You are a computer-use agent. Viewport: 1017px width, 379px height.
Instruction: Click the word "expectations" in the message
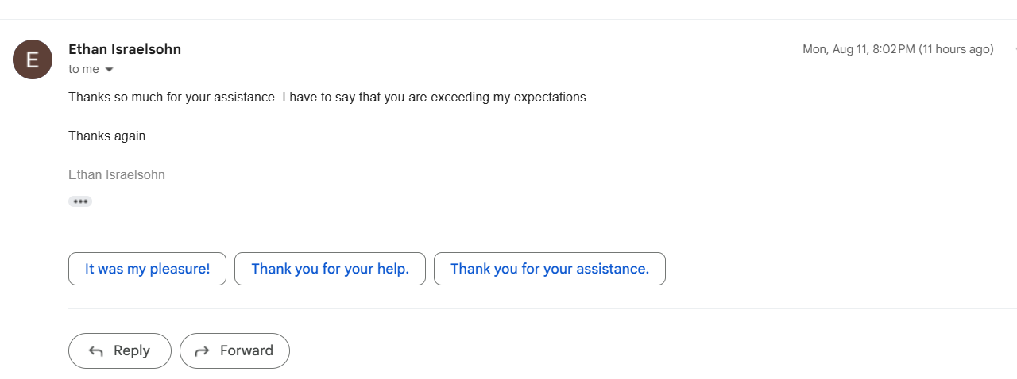tap(551, 98)
